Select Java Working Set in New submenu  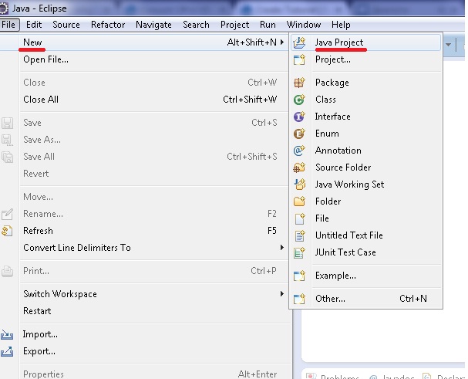[366, 184]
